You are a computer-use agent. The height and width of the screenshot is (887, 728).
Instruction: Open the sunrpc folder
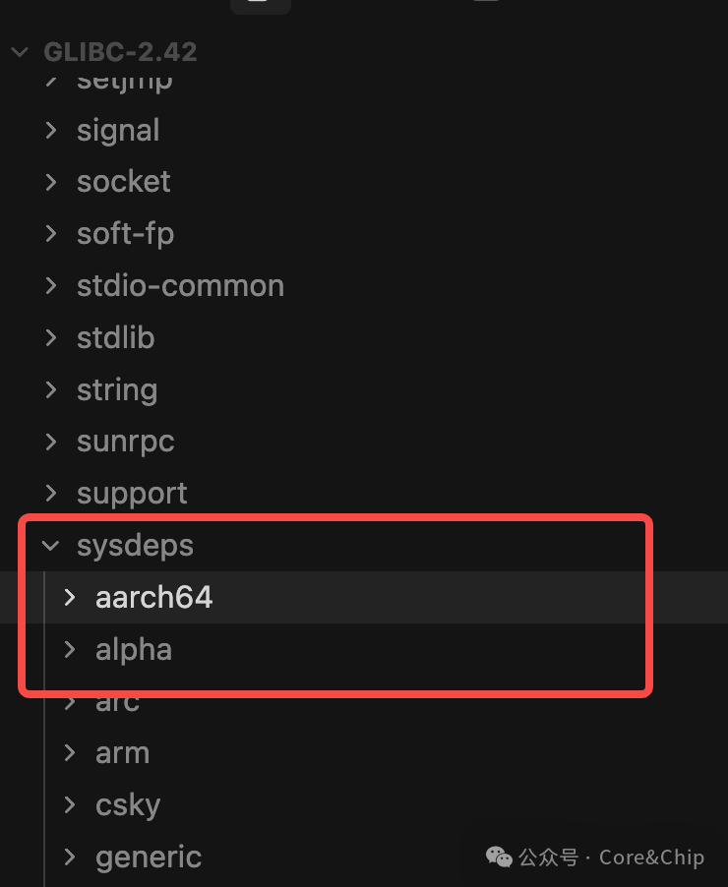coord(125,442)
